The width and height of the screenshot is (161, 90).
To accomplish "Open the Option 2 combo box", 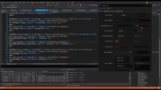I will click(x=142, y=52).
